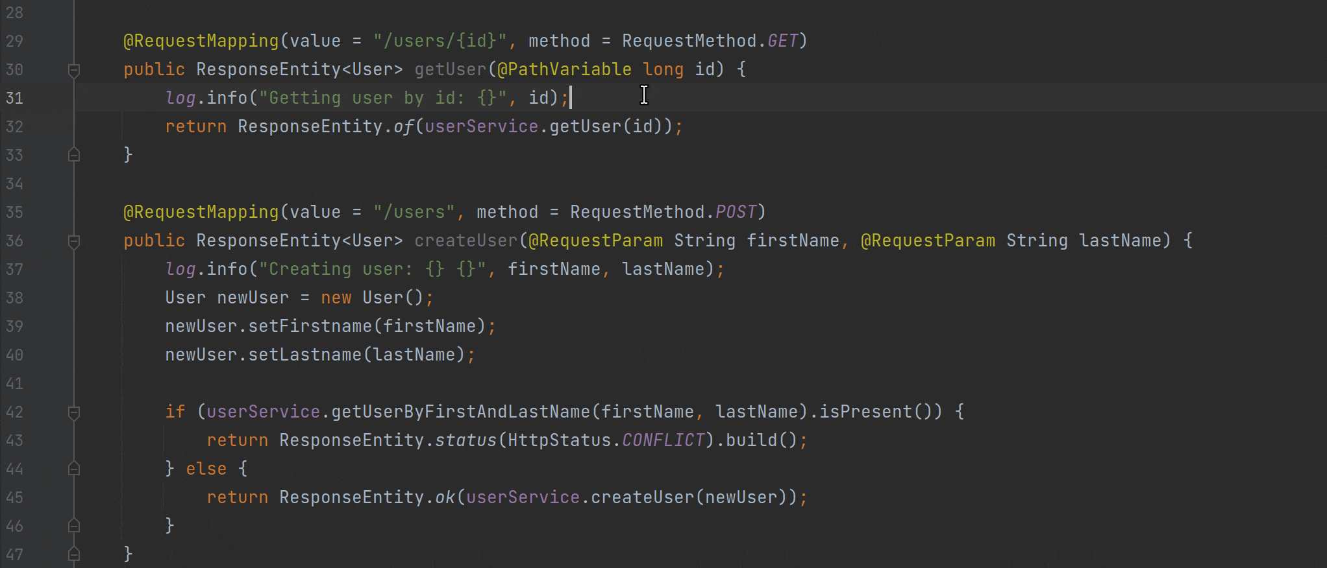This screenshot has width=1327, height=568.
Task: Click the createUser method name declaration
Action: tap(465, 241)
